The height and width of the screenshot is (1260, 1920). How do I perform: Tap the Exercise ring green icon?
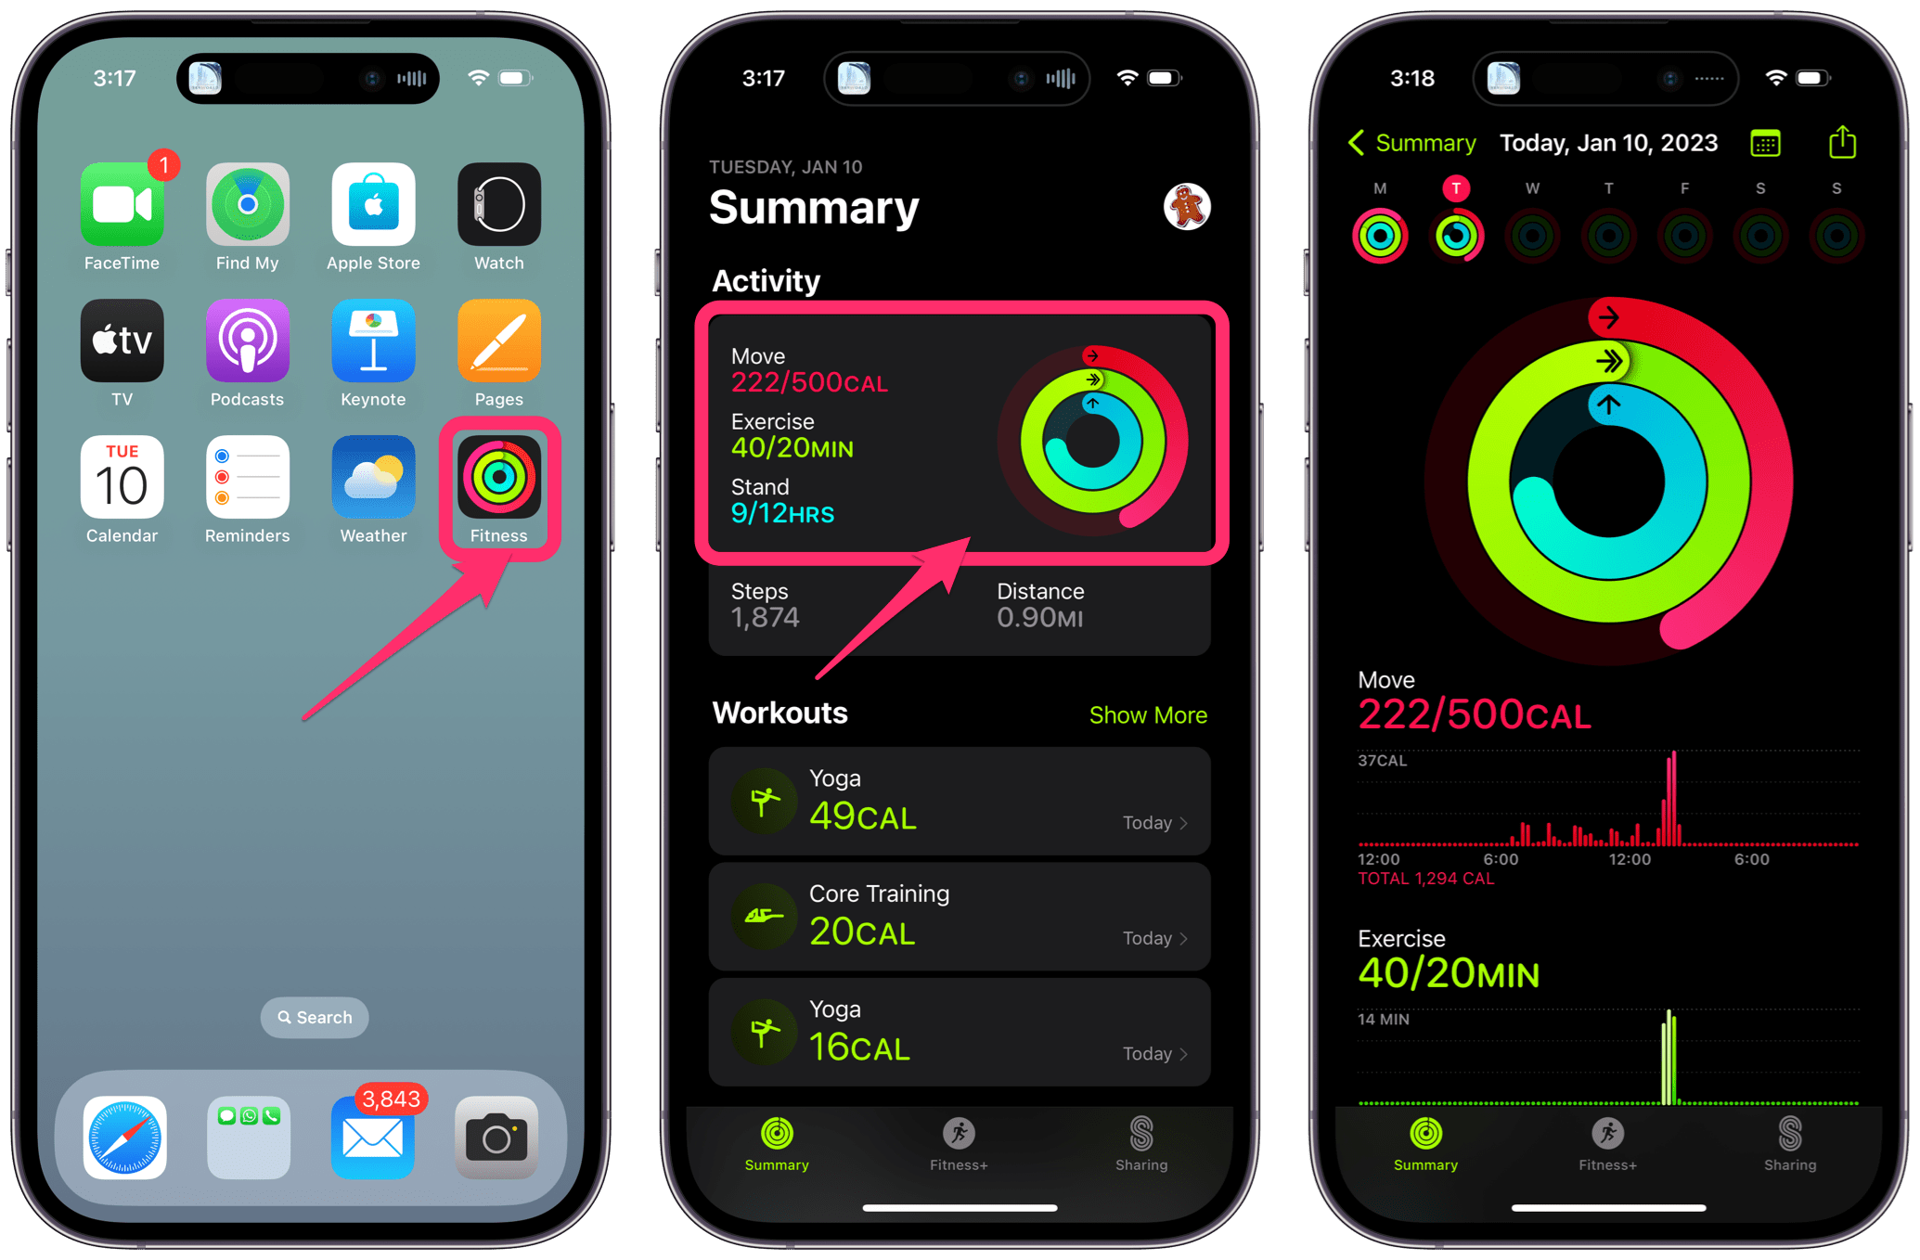tap(1111, 382)
